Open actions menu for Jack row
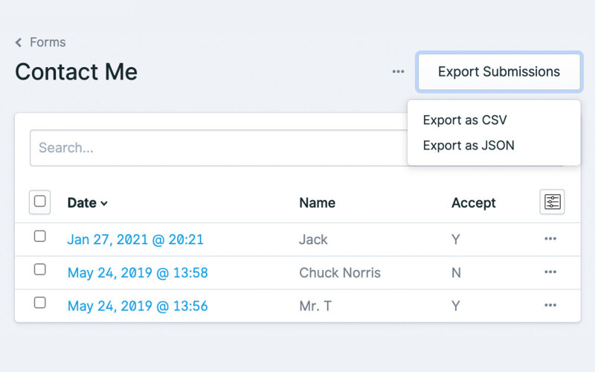 coord(550,239)
